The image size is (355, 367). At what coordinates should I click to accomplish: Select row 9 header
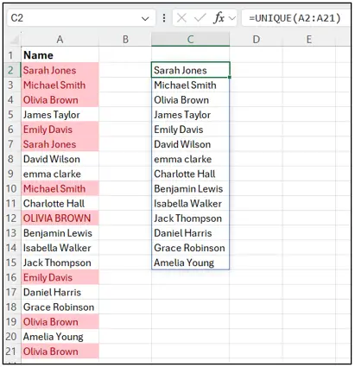click(11, 174)
